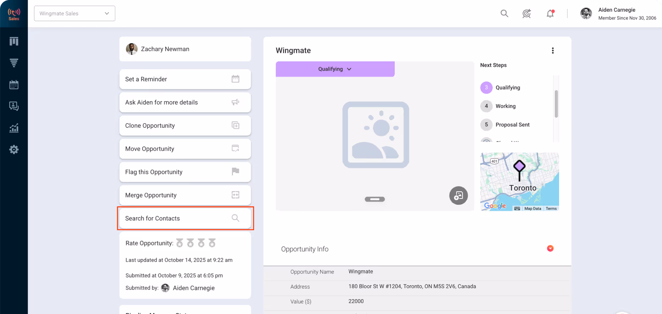Open the Qualifying stage dropdown

point(335,69)
